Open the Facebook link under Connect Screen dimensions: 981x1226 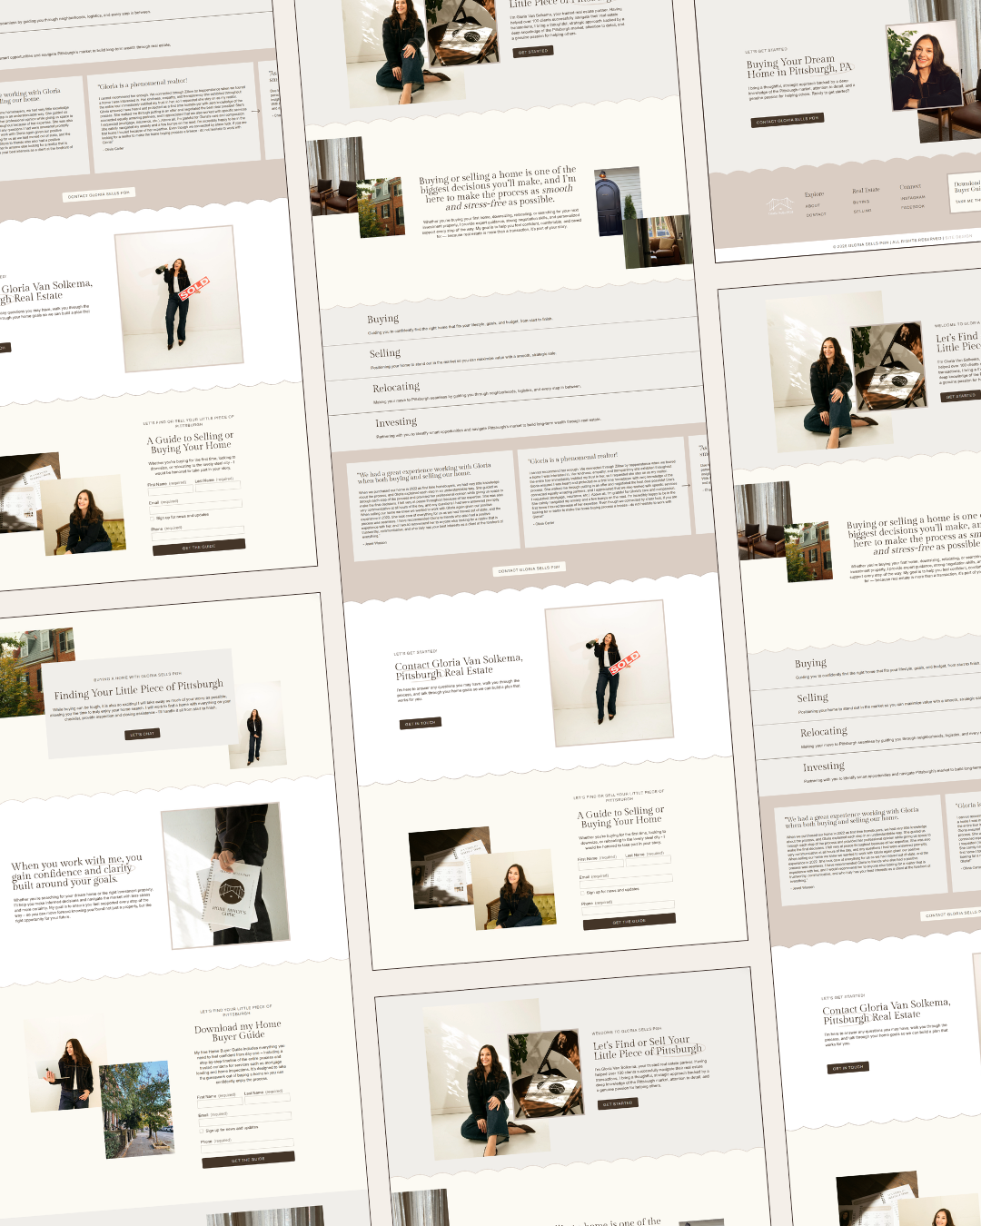(x=913, y=206)
